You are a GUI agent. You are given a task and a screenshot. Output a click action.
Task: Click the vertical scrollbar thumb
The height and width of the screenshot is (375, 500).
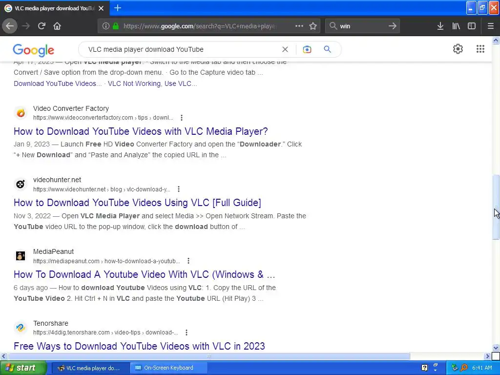[x=496, y=207]
